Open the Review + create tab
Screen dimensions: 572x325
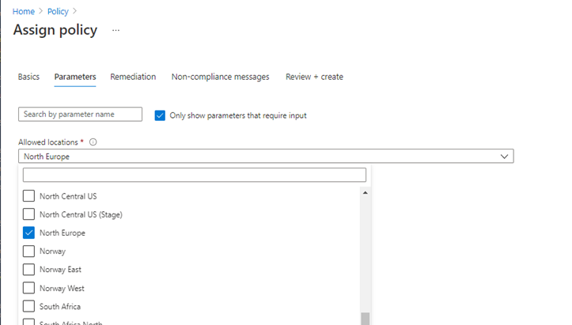pos(314,77)
